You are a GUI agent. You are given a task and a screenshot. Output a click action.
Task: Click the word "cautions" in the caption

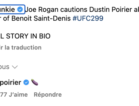click(74, 10)
